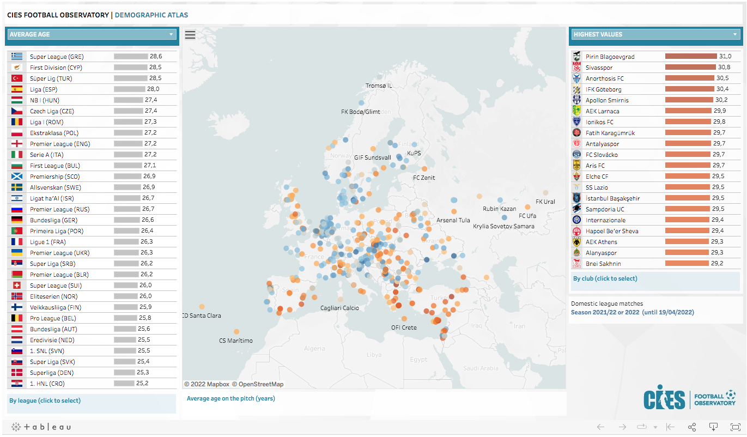Select the Eredivisie (NED) row
Viewport: 747px width, 437px height.
point(92,340)
